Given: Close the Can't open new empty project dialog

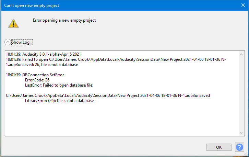Looking at the screenshot, I should pos(243,5).
